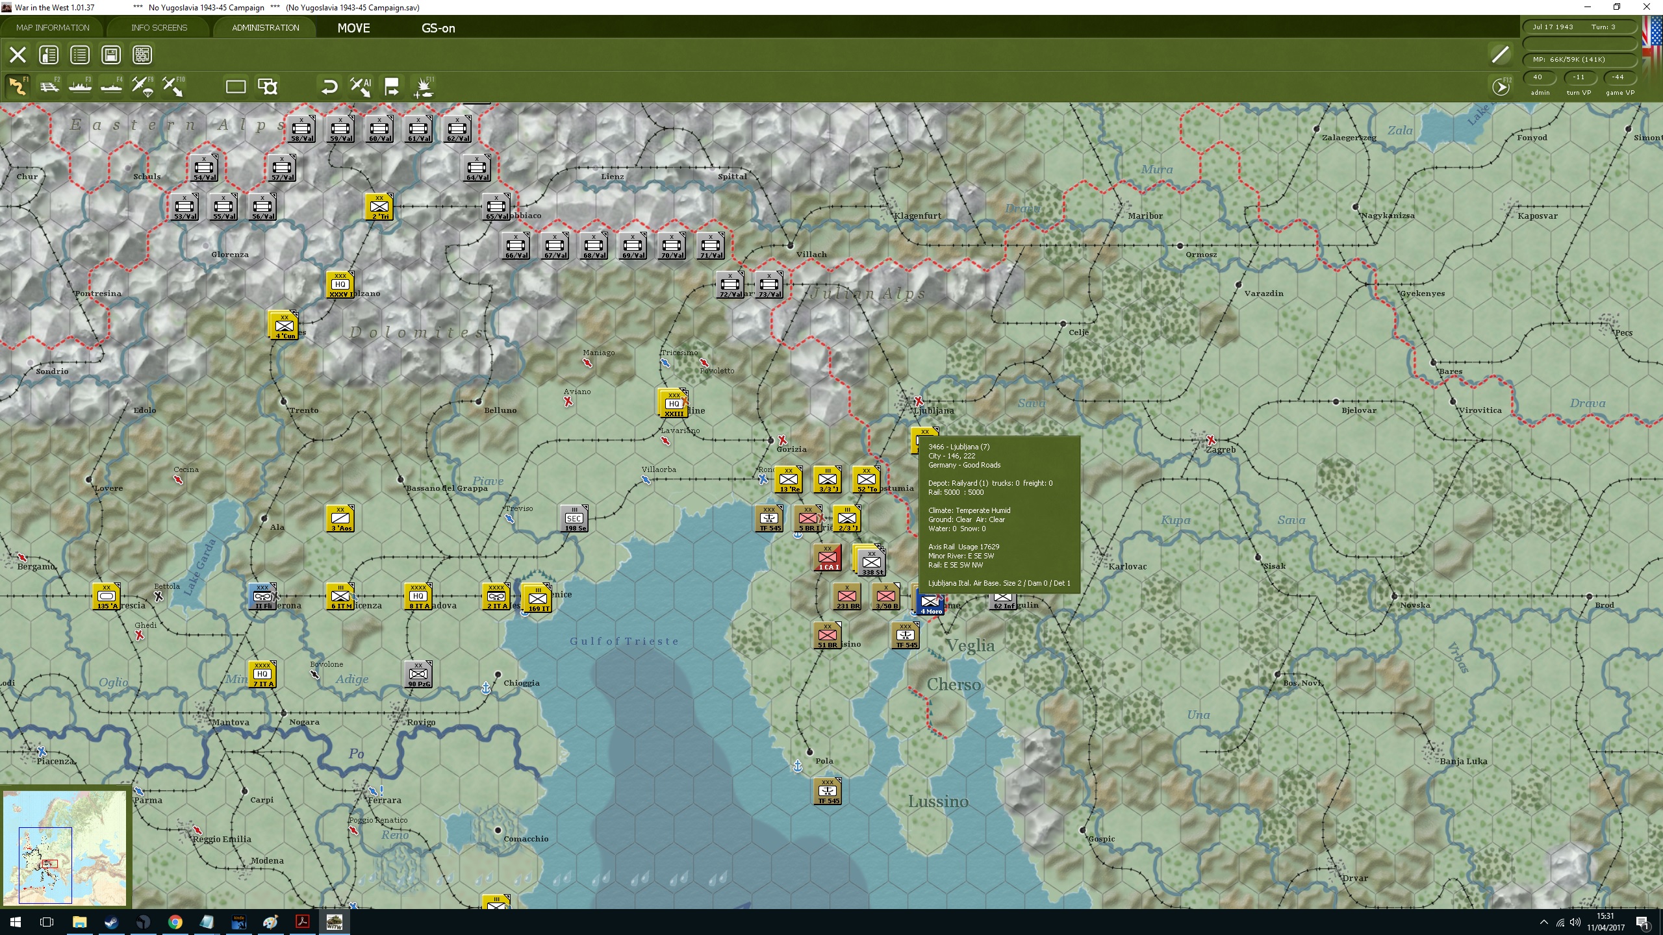
Task: Switch to Rail movement mode F2
Action: point(49,86)
